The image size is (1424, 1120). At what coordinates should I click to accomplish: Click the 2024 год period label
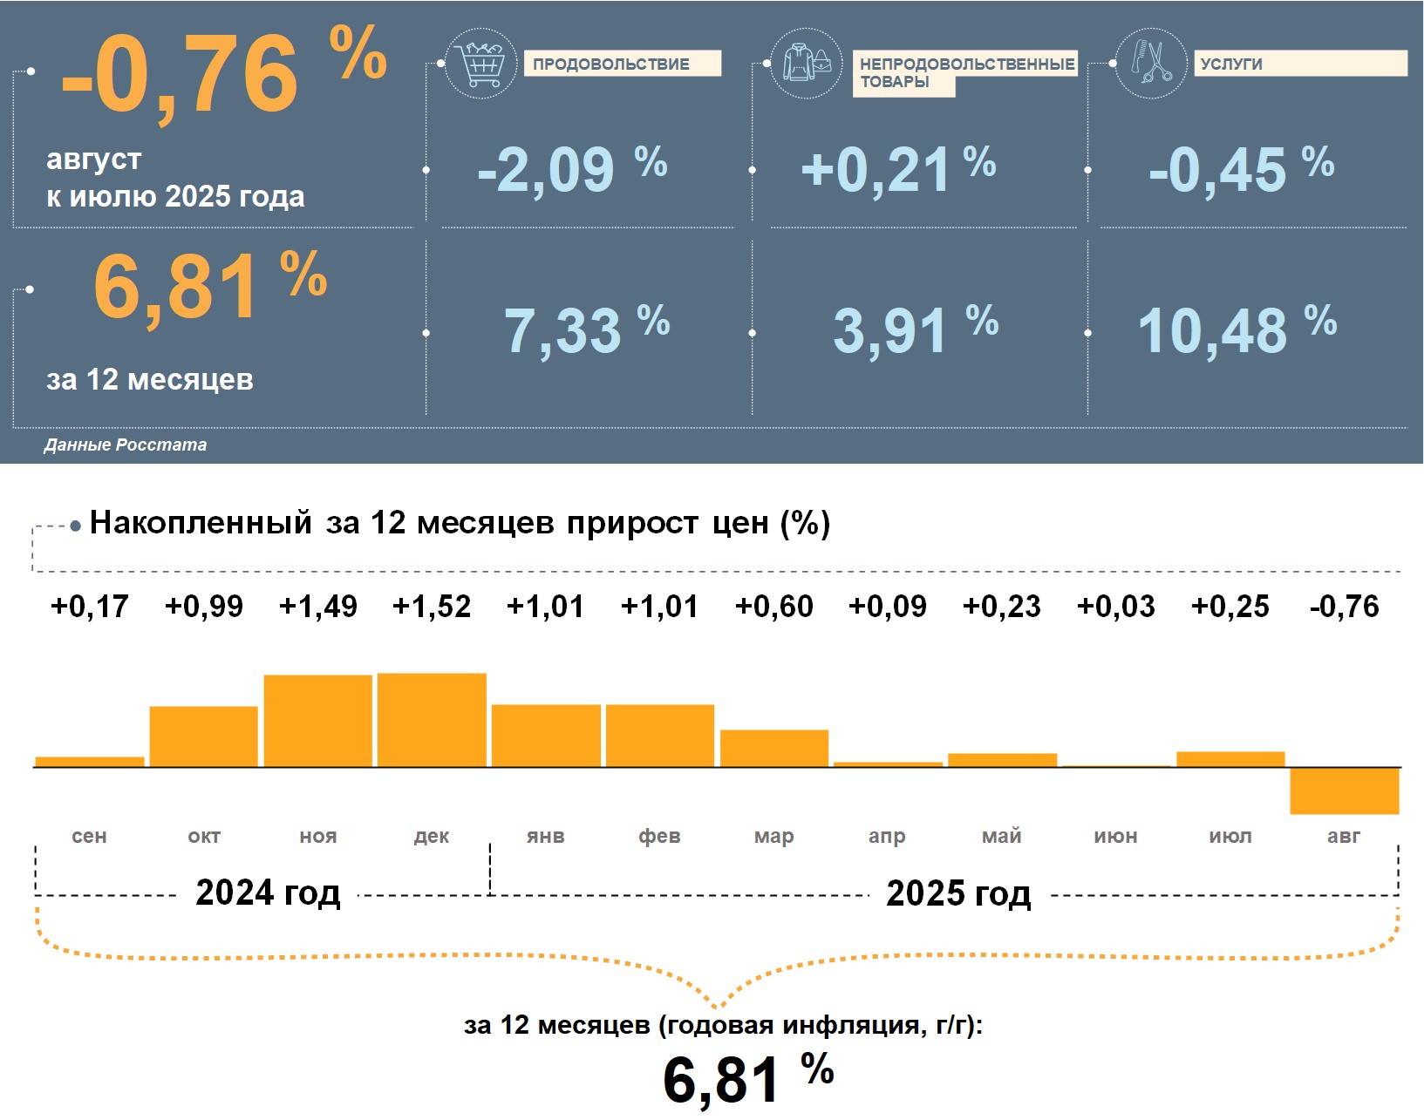coord(268,893)
